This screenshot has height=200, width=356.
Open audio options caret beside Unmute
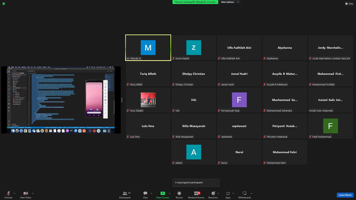click(14, 193)
